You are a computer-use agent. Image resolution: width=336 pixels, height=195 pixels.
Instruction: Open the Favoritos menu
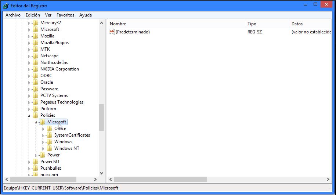65,15
